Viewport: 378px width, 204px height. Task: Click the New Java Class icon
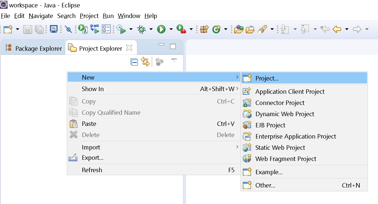pos(216,29)
